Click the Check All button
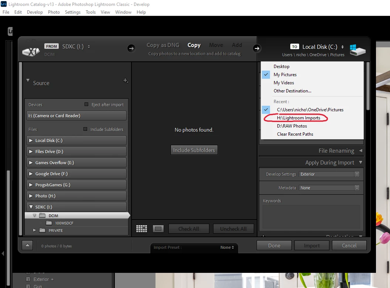The height and width of the screenshot is (288, 390). (x=188, y=229)
